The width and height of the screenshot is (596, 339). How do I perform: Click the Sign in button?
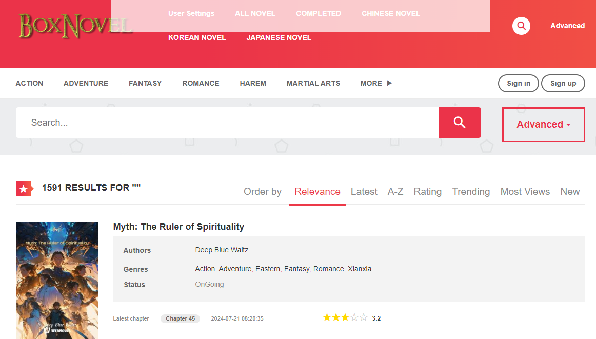tap(518, 84)
